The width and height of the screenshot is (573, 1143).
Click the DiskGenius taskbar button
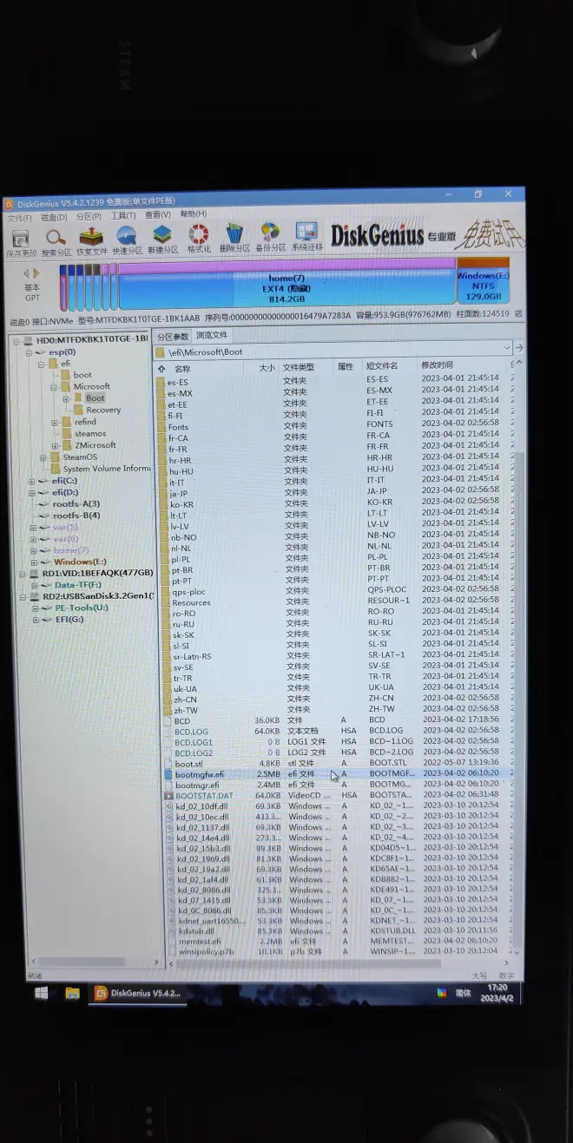tap(137, 993)
